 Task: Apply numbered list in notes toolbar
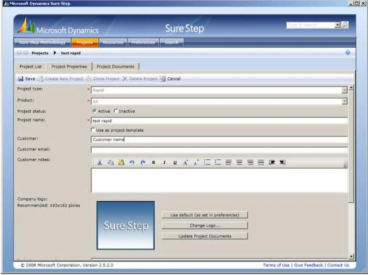pyautogui.click(x=218, y=162)
